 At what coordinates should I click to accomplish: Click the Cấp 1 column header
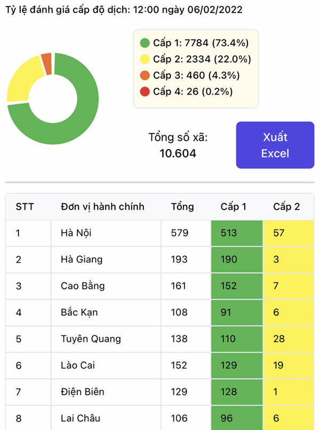(x=233, y=207)
